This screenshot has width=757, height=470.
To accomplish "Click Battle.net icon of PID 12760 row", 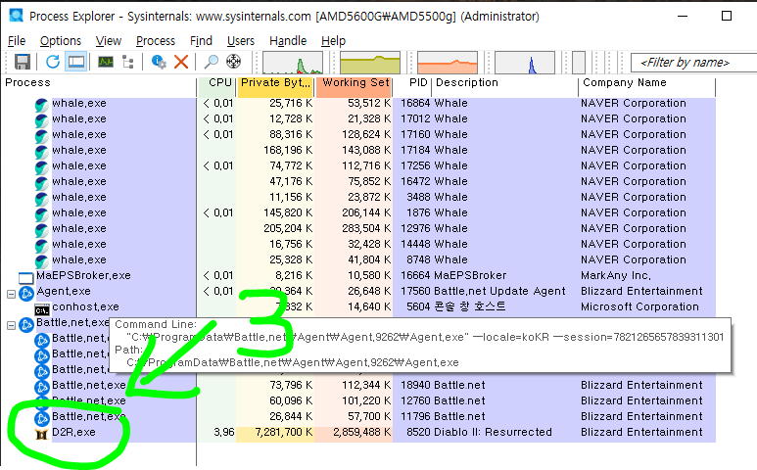I will [42, 402].
